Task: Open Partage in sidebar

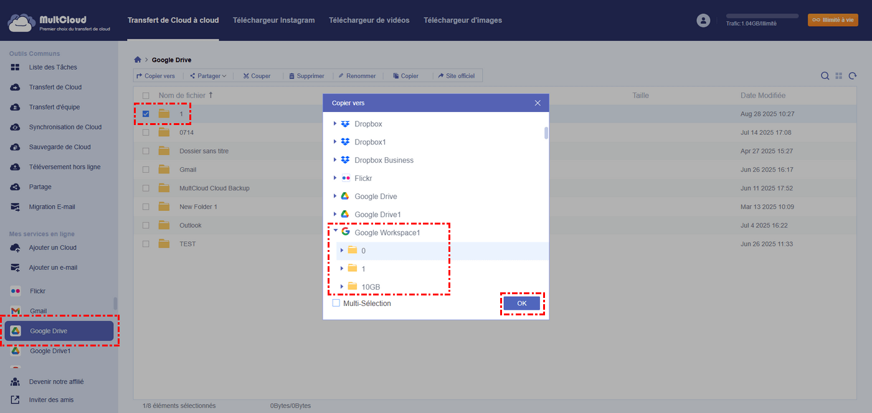Action: (x=40, y=187)
